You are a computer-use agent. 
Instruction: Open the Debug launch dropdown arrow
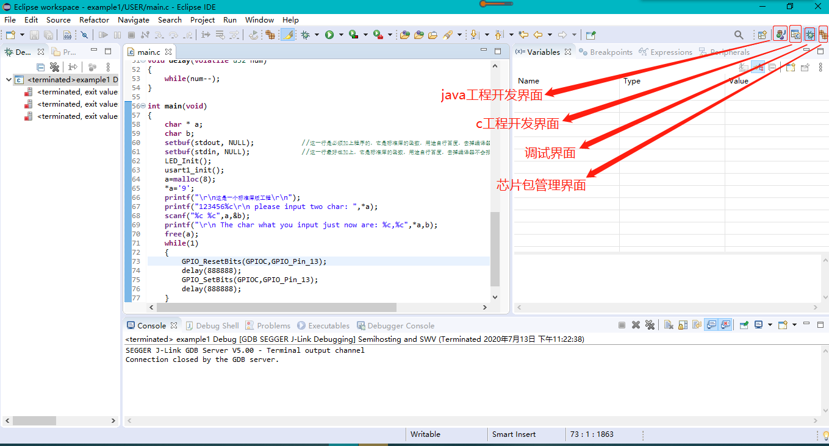[x=317, y=35]
